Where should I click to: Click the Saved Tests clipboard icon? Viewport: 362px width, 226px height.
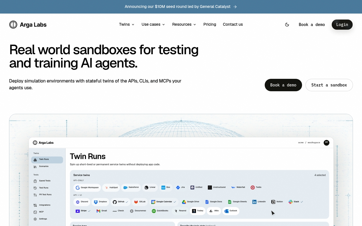(x=35, y=181)
